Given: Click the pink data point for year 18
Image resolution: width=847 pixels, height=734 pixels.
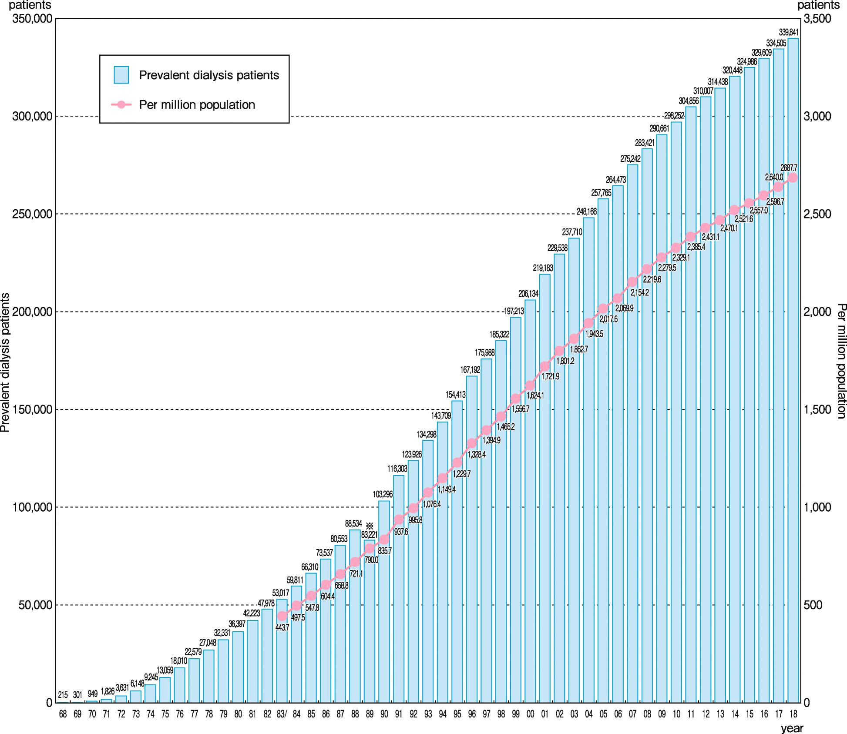Looking at the screenshot, I should (x=793, y=178).
